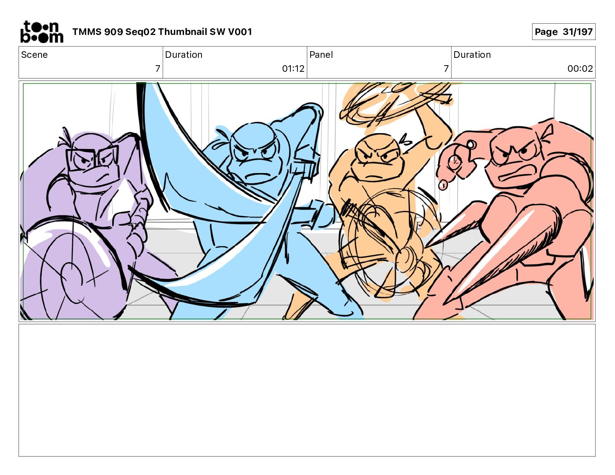615x475 pixels.
Task: Click the empty notes box below the panel
Action: click(x=307, y=390)
